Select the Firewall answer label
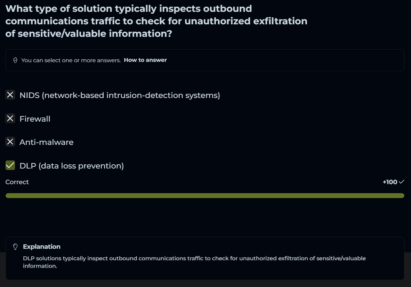Screen dimensions: 411x287 click(35, 119)
